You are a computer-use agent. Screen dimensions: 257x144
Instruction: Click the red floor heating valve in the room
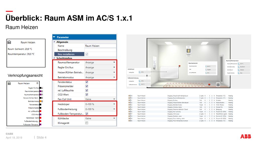point(209,84)
